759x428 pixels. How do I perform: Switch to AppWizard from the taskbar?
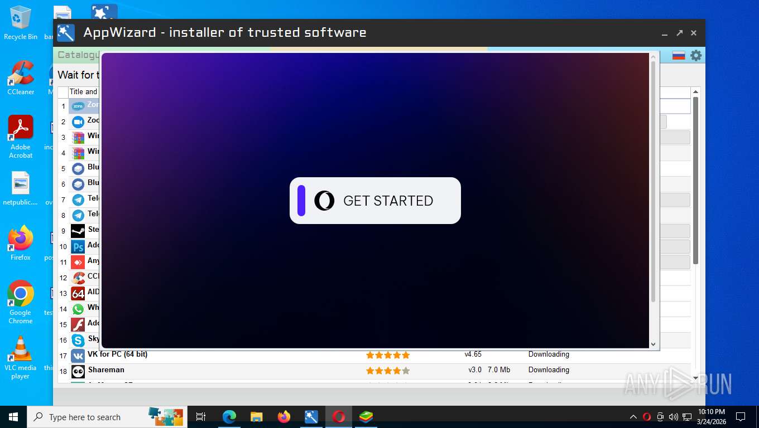point(311,417)
